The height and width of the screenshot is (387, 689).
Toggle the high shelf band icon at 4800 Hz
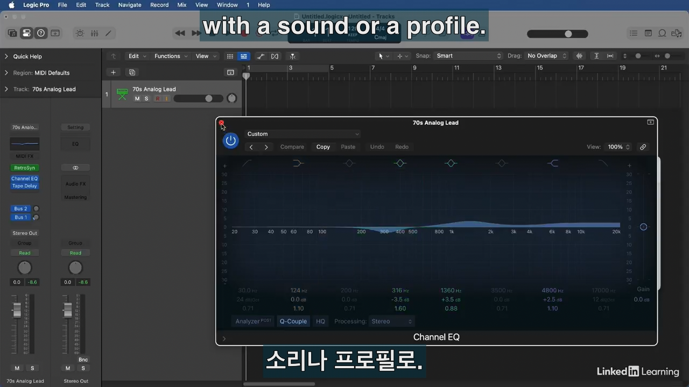(552, 163)
